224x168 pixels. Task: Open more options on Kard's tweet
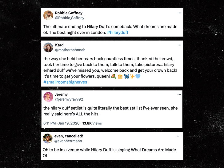[179, 45]
